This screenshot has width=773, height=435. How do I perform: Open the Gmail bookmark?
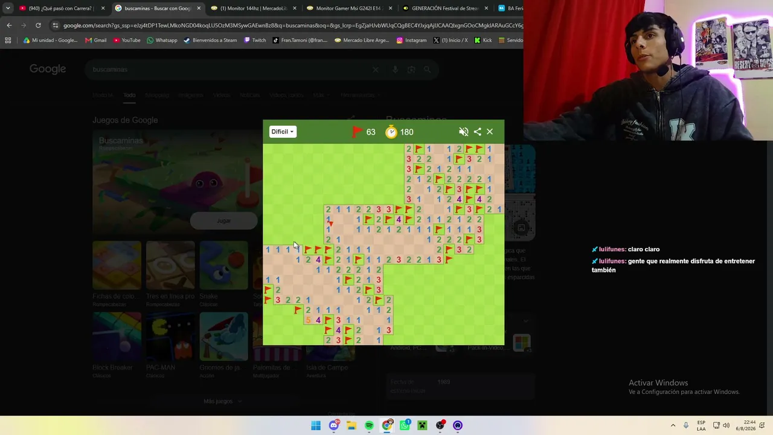point(96,40)
